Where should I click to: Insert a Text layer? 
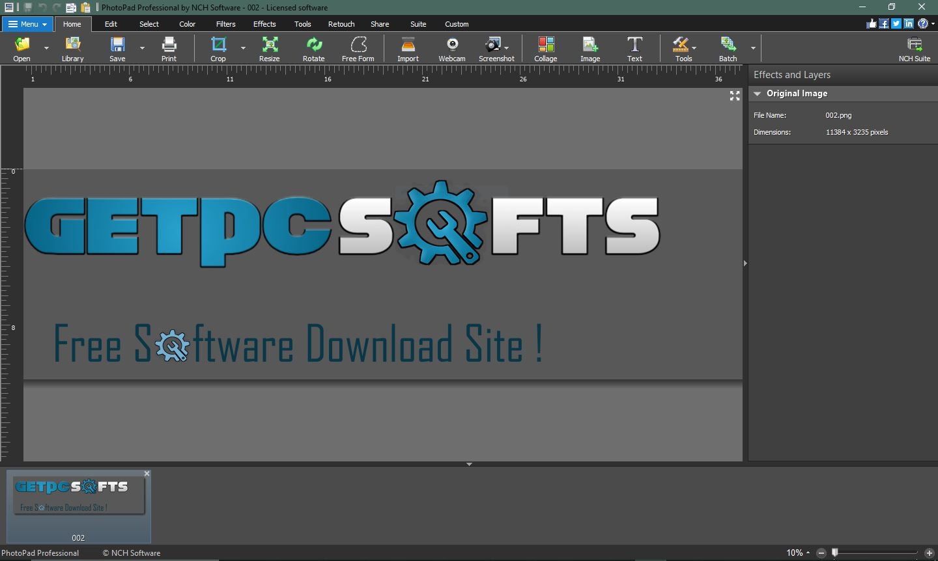point(634,49)
